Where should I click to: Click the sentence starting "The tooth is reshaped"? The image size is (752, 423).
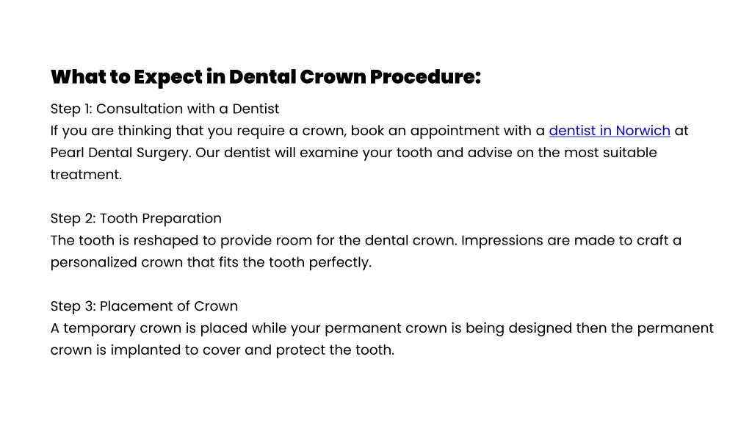(253, 240)
